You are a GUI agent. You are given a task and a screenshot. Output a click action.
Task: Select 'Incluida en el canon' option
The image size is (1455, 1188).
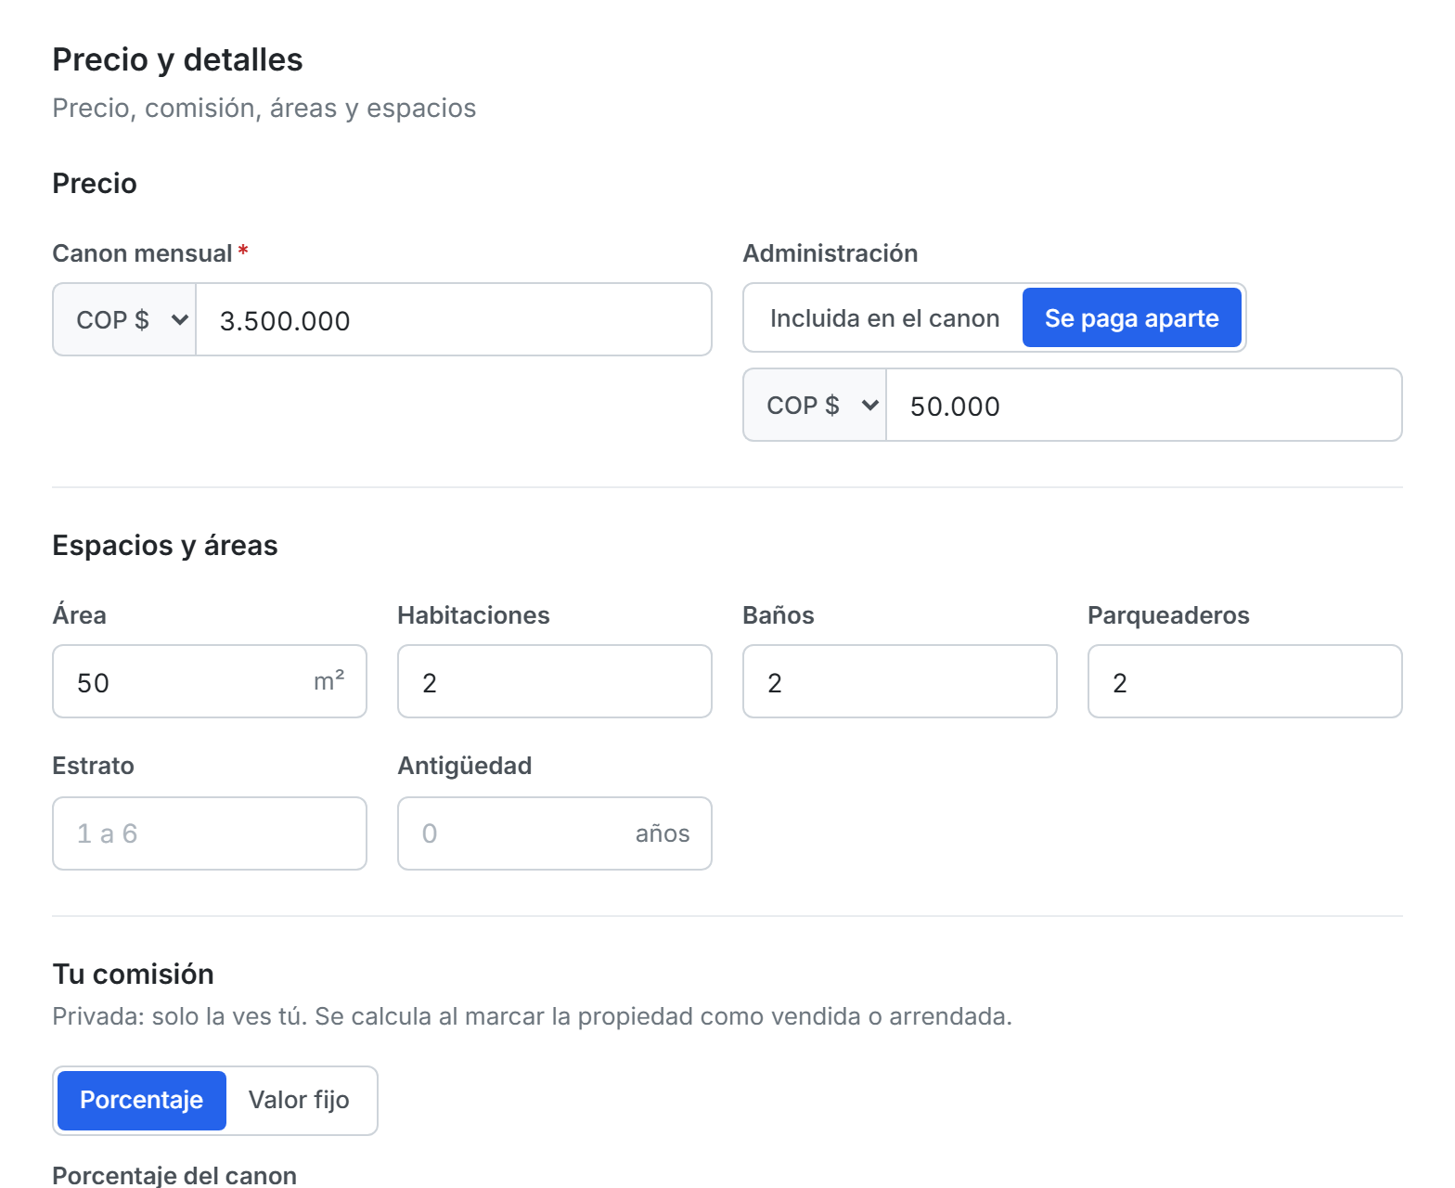tap(884, 318)
